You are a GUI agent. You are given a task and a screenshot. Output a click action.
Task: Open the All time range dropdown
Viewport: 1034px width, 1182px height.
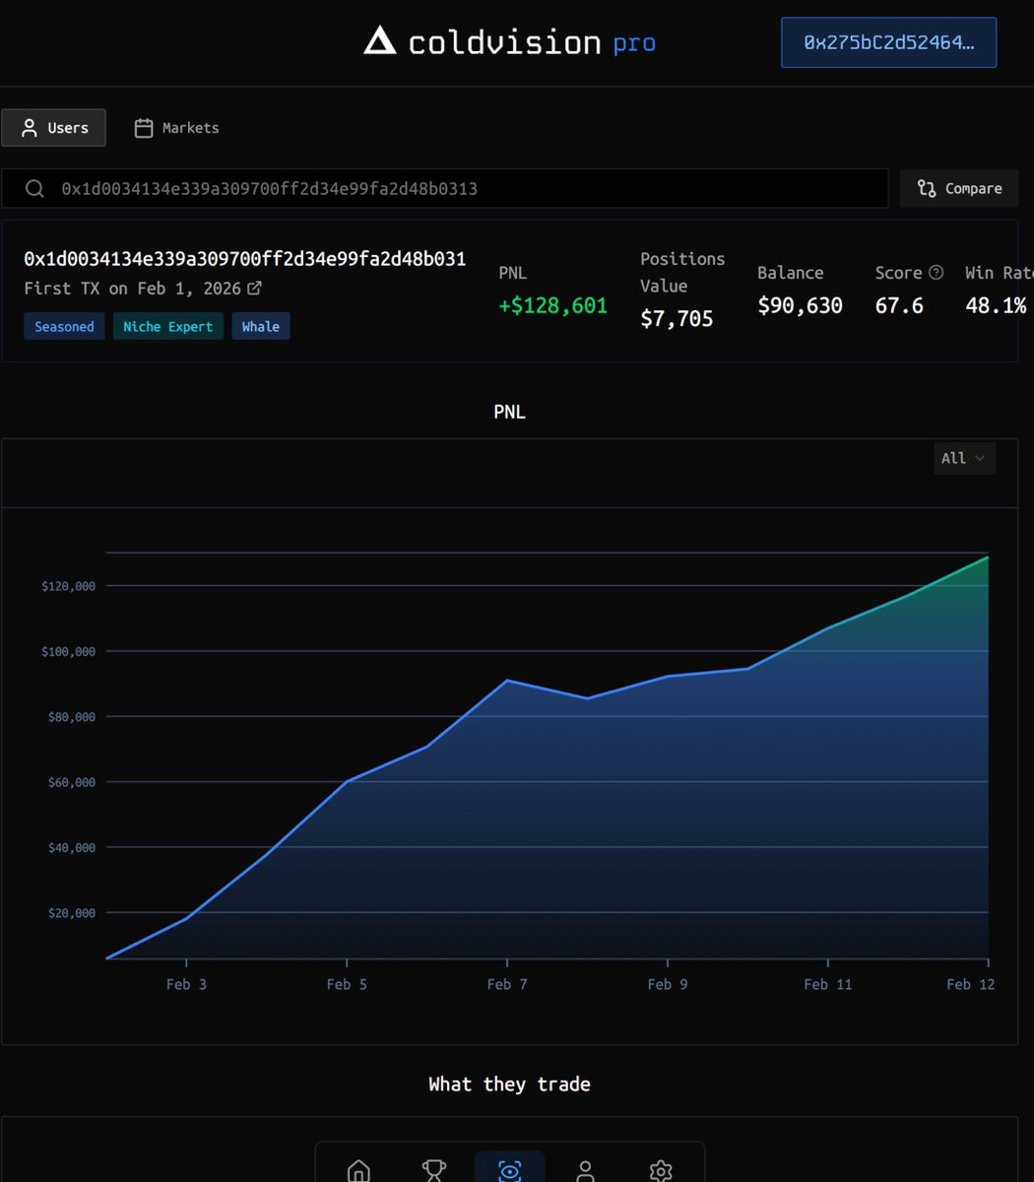[x=964, y=458]
